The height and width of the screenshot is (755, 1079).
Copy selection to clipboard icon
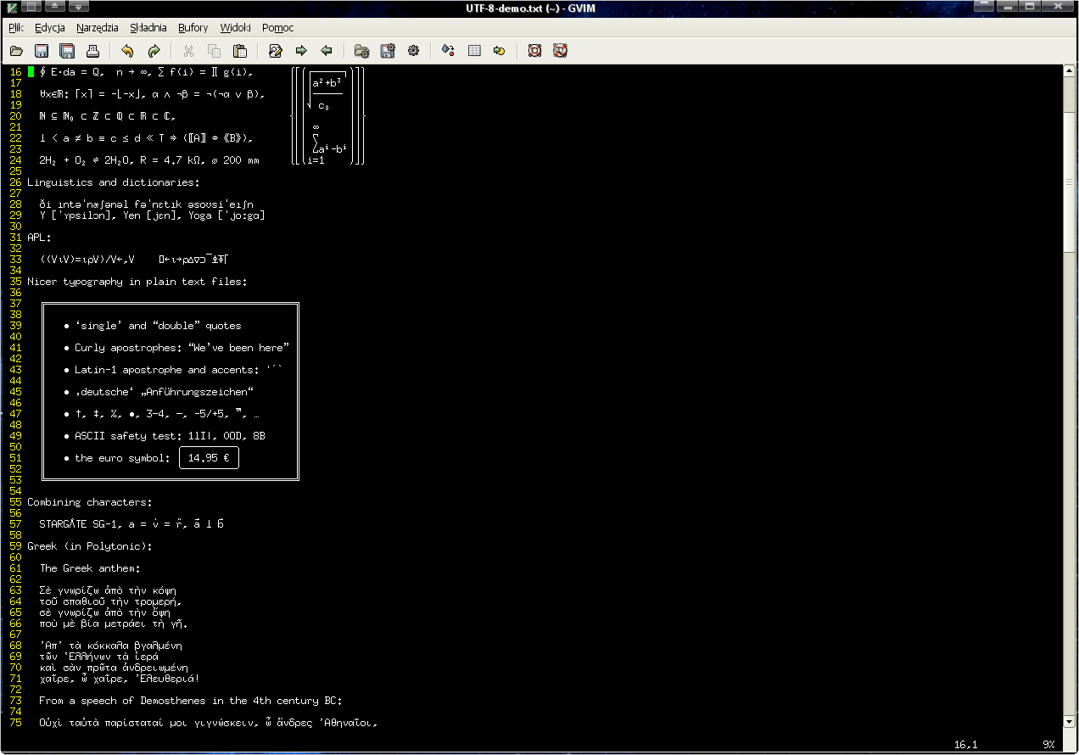point(214,50)
